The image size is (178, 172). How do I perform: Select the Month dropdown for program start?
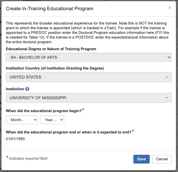[22, 120]
